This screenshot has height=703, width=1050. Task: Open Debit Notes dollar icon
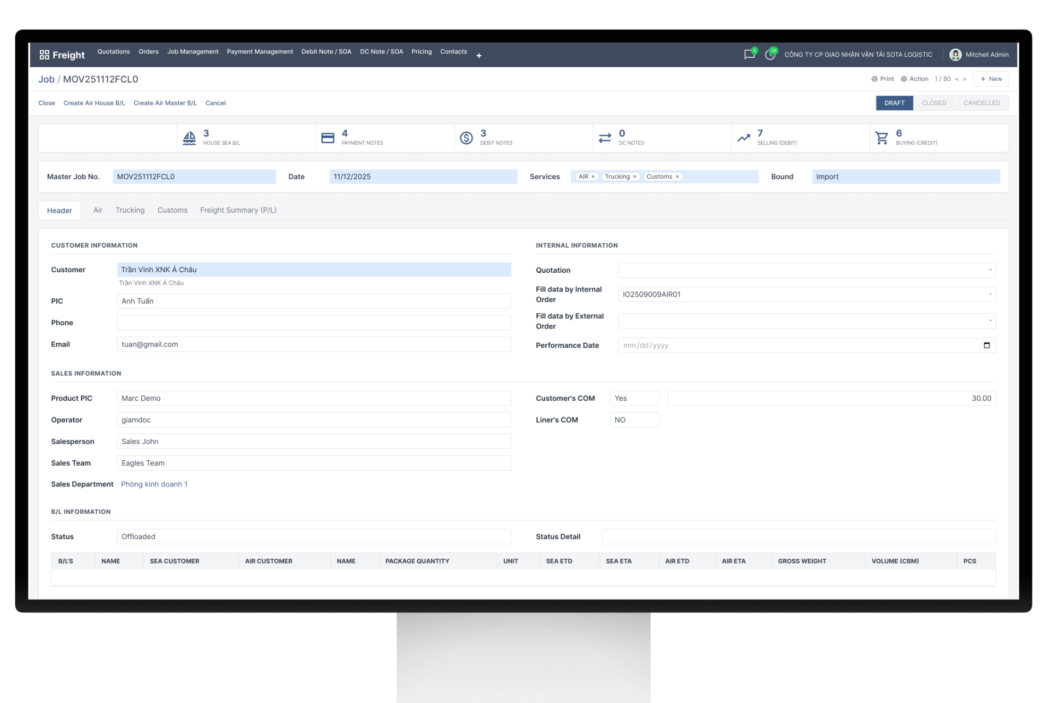click(466, 138)
